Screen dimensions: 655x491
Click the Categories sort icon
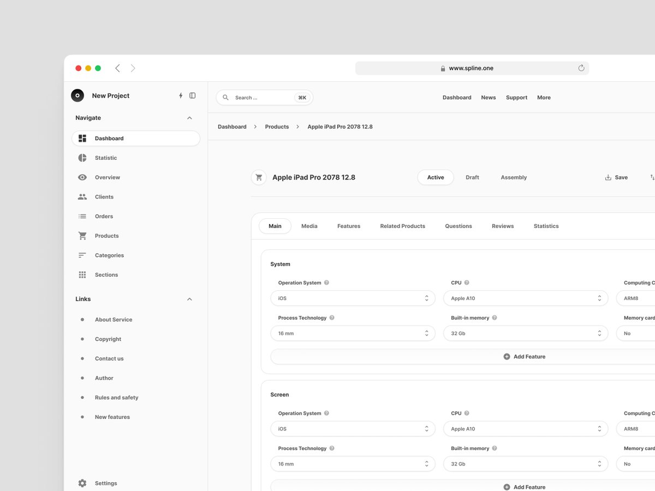82,255
